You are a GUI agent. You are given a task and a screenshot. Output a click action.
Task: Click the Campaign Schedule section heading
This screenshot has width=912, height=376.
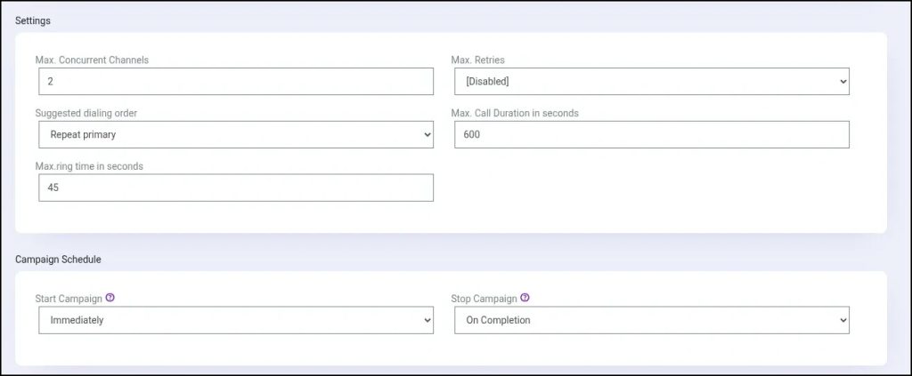point(58,260)
